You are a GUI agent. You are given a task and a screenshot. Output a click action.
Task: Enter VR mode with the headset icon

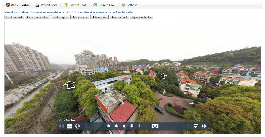tap(155, 126)
